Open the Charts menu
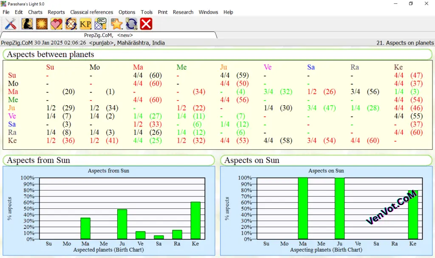 [35, 12]
